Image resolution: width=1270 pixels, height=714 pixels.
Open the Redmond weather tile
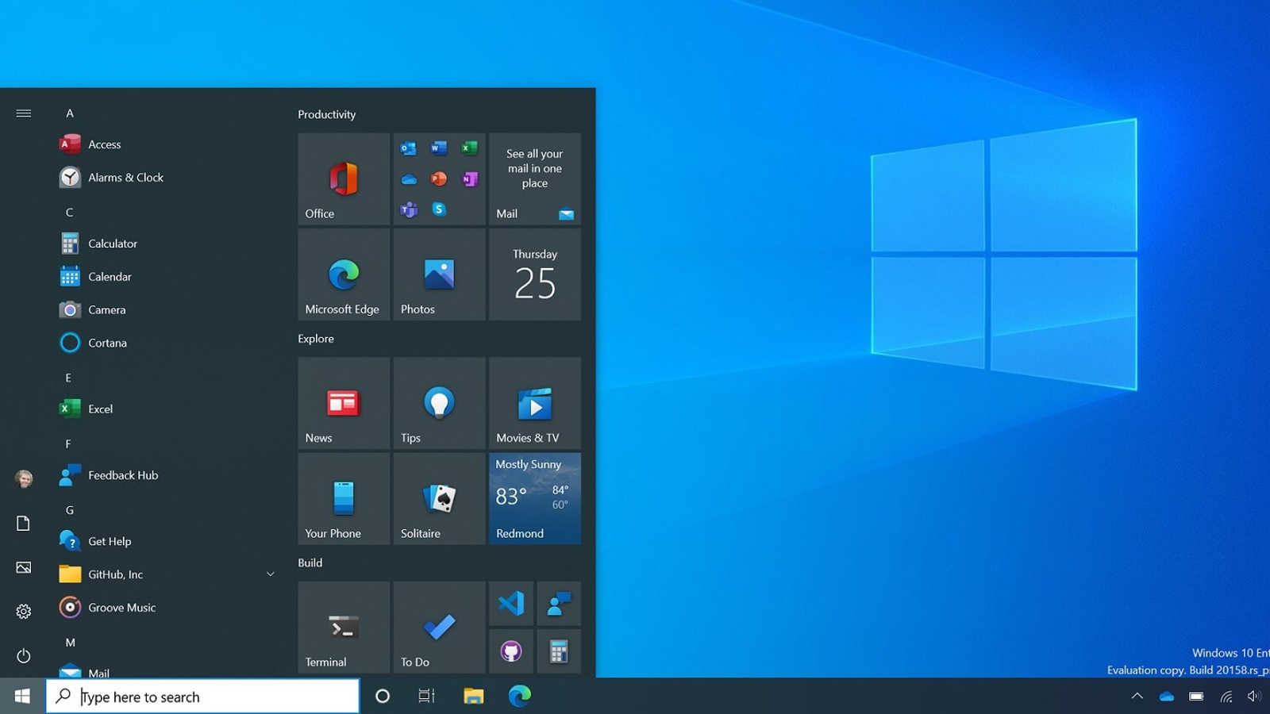point(534,499)
